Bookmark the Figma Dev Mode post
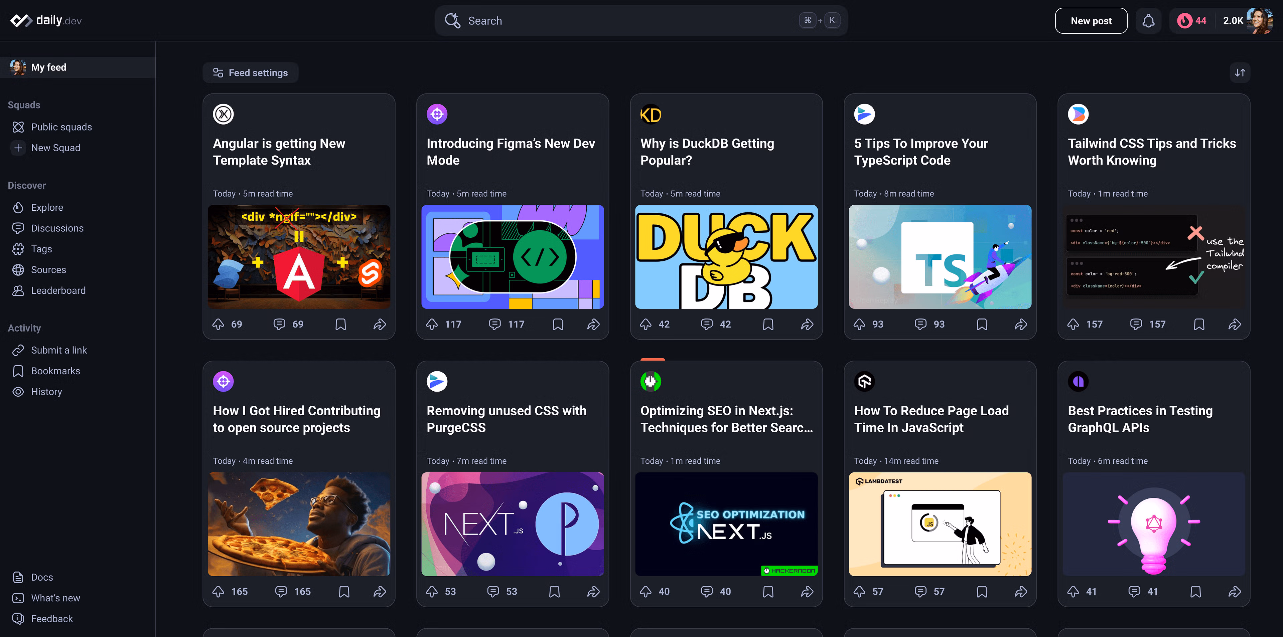This screenshot has height=637, width=1283. click(558, 325)
